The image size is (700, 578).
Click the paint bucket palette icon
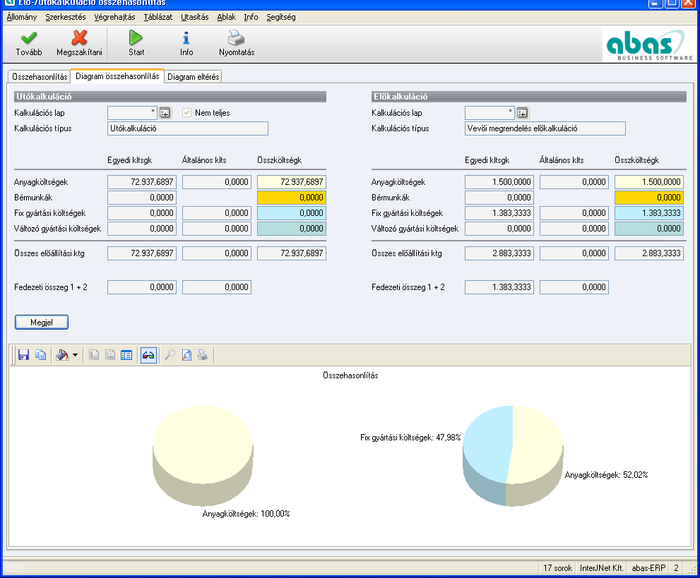pos(62,355)
